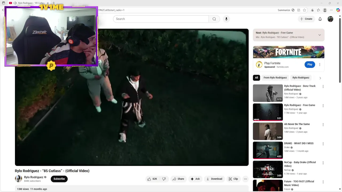
Task: Open Future TOO FAST video thumbnail
Action: [268, 186]
